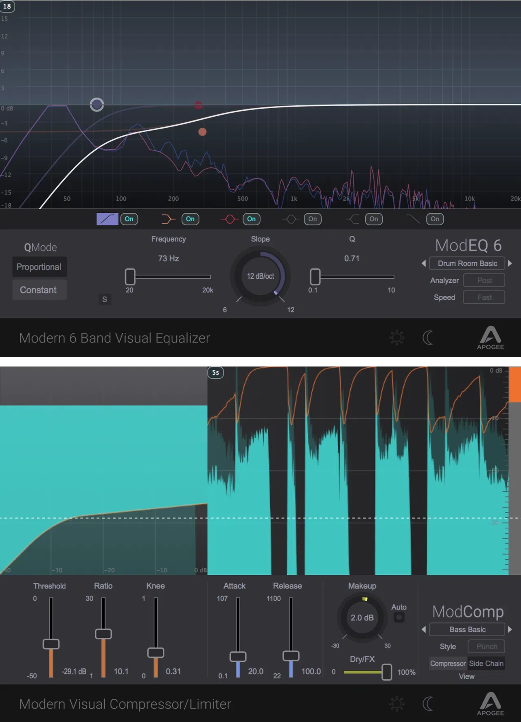The image size is (521, 722).
Task: Click the -29.1 dB threshold value
Action: (x=74, y=671)
